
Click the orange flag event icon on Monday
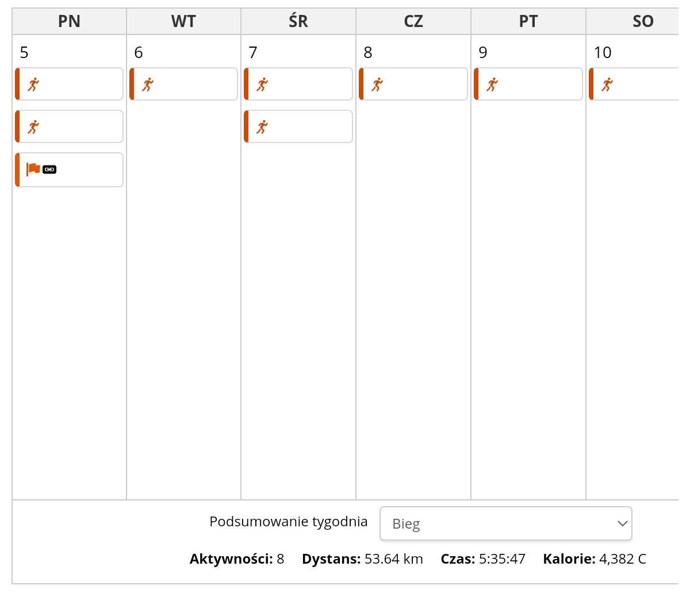[x=33, y=169]
